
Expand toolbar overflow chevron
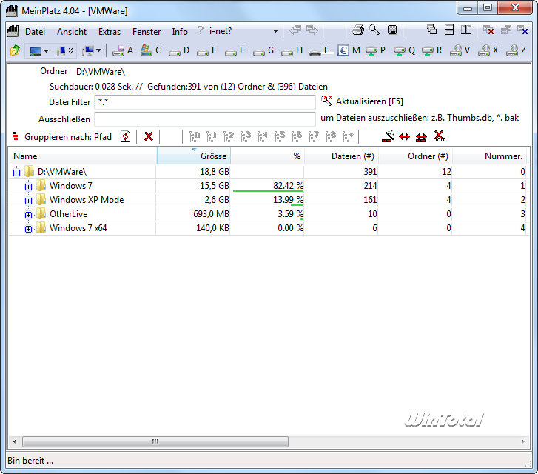[71, 51]
